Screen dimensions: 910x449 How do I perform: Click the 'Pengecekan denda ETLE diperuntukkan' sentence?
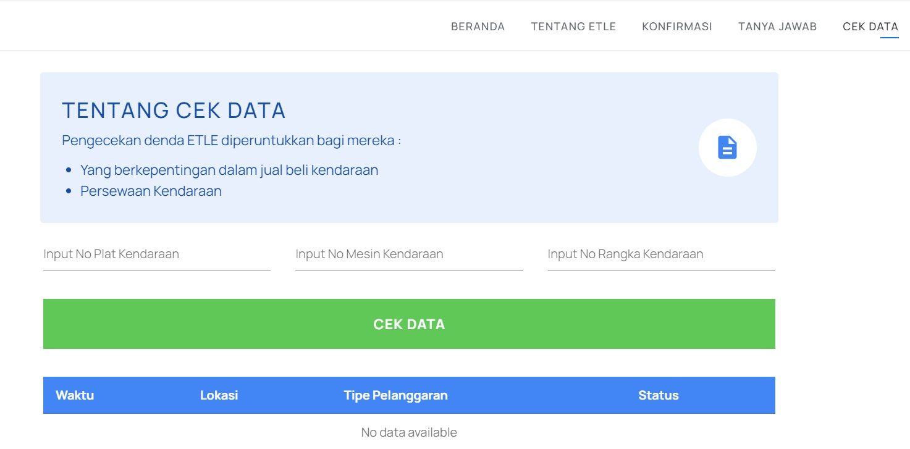(231, 140)
